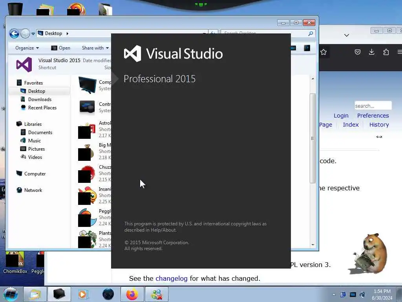Open Downloads in the navigation pane
Screen dimensions: 402x302
tap(40, 99)
